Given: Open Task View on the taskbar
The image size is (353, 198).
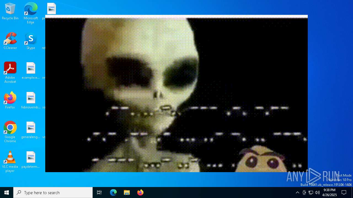Looking at the screenshot, I should 99,193.
